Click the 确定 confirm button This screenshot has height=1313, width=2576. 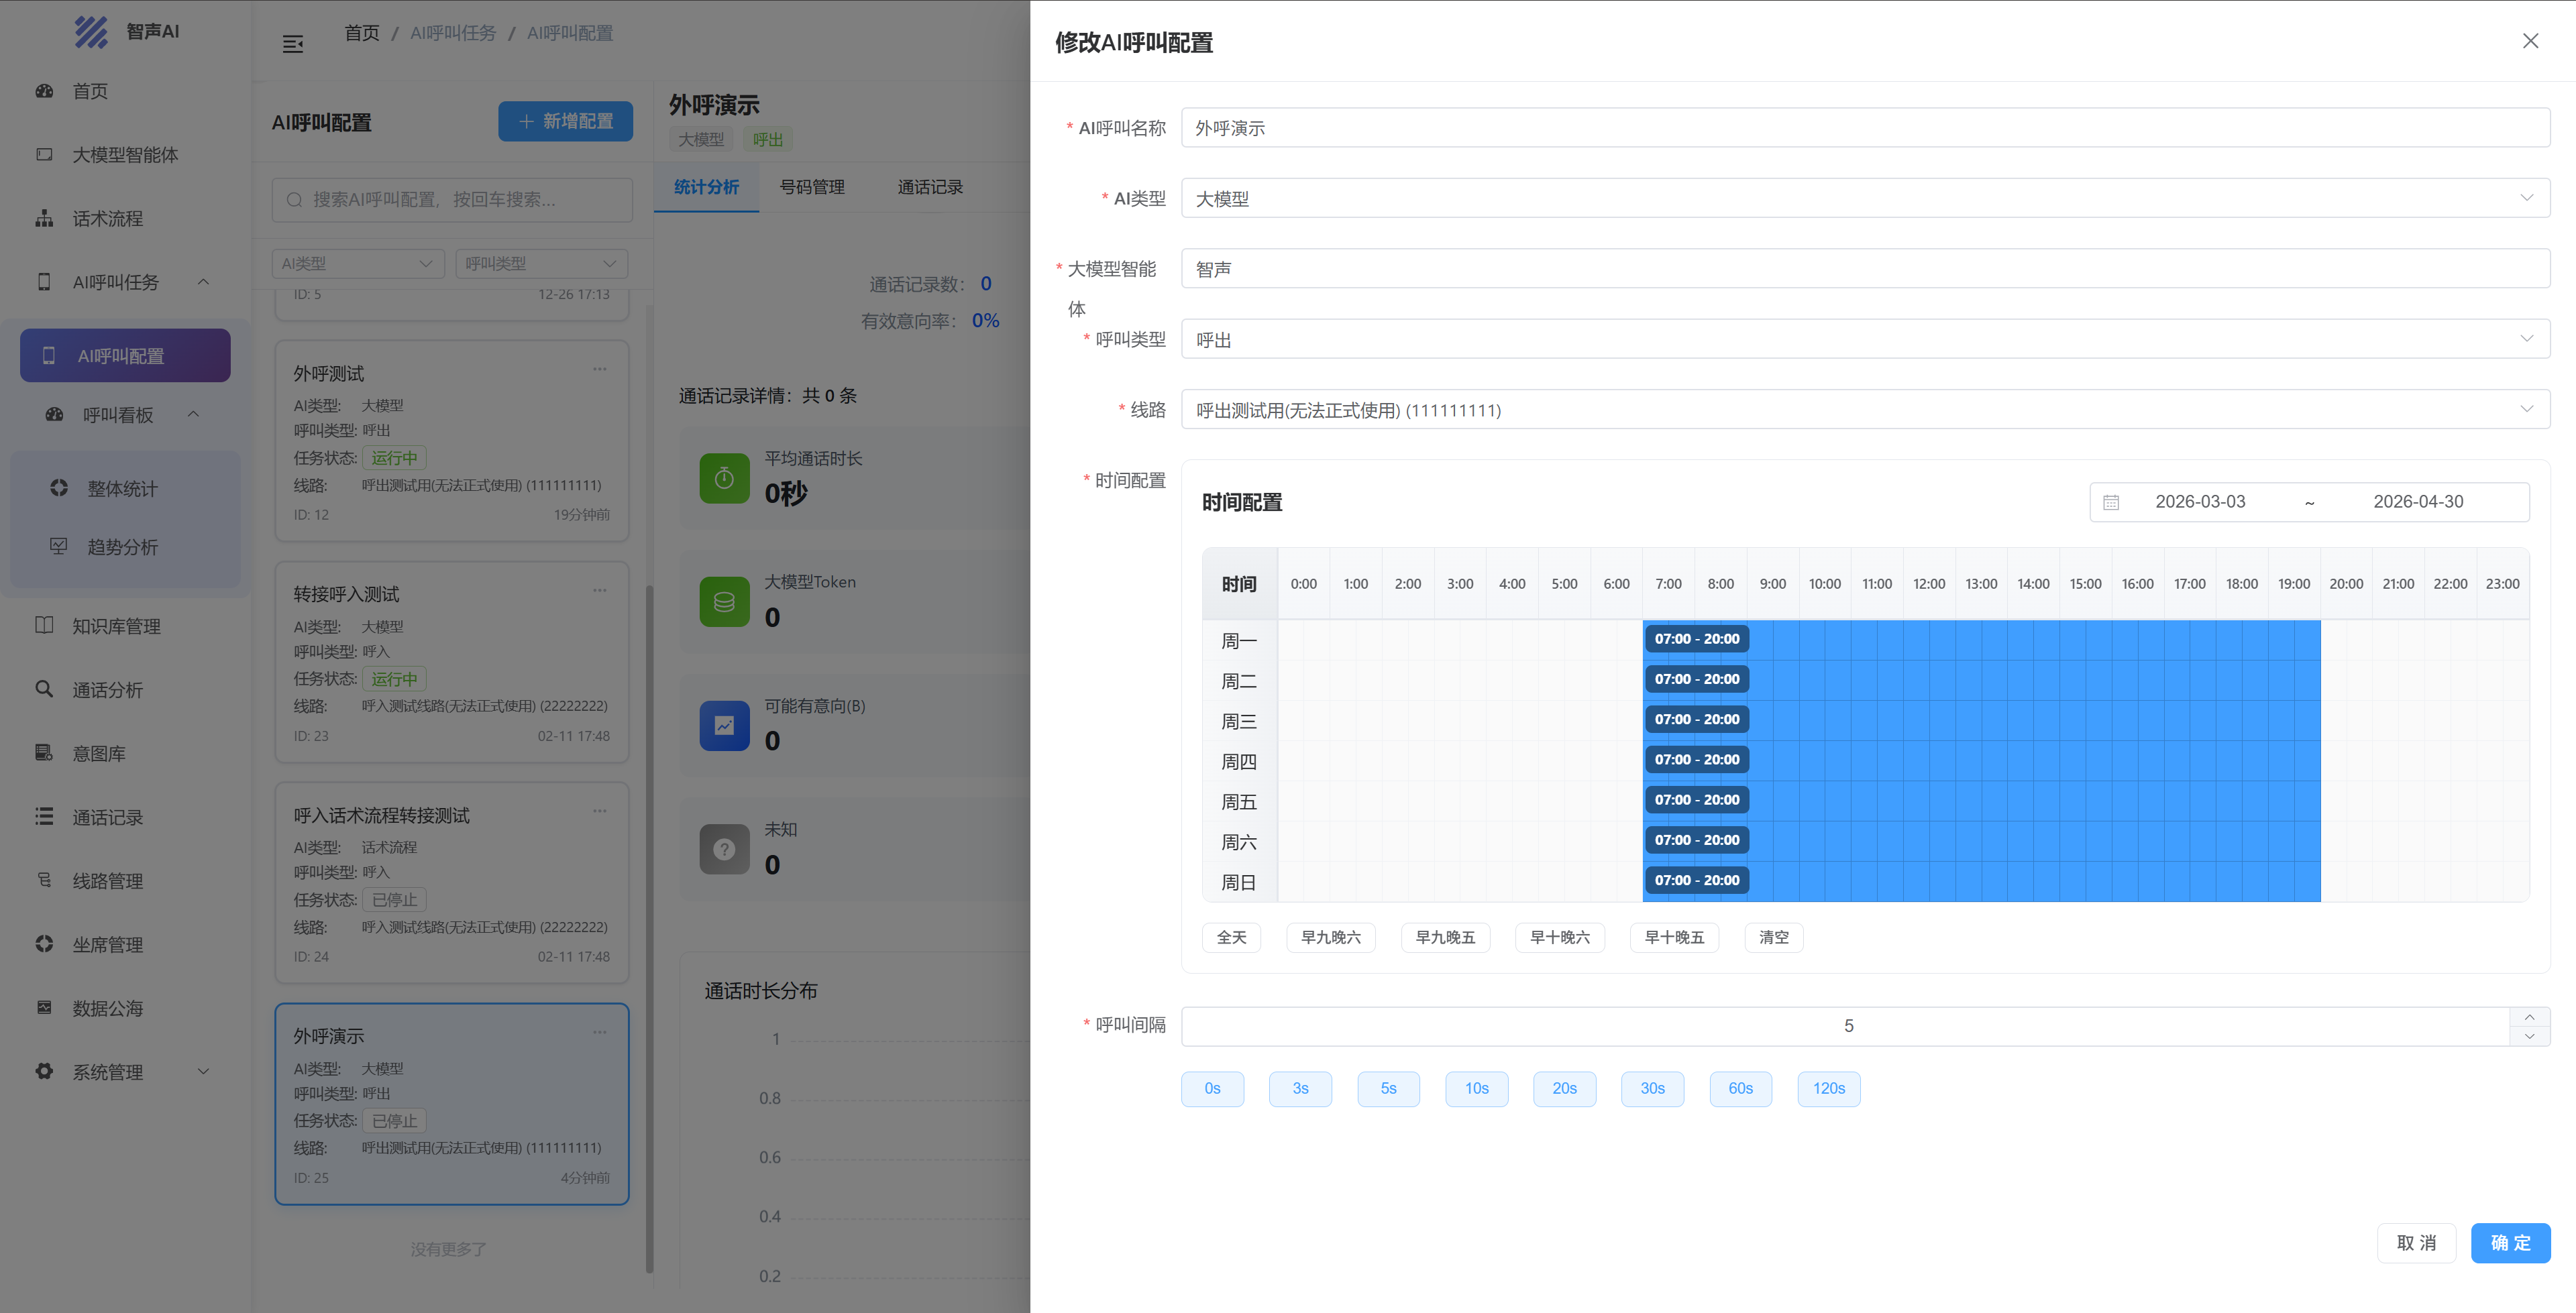coord(2510,1242)
